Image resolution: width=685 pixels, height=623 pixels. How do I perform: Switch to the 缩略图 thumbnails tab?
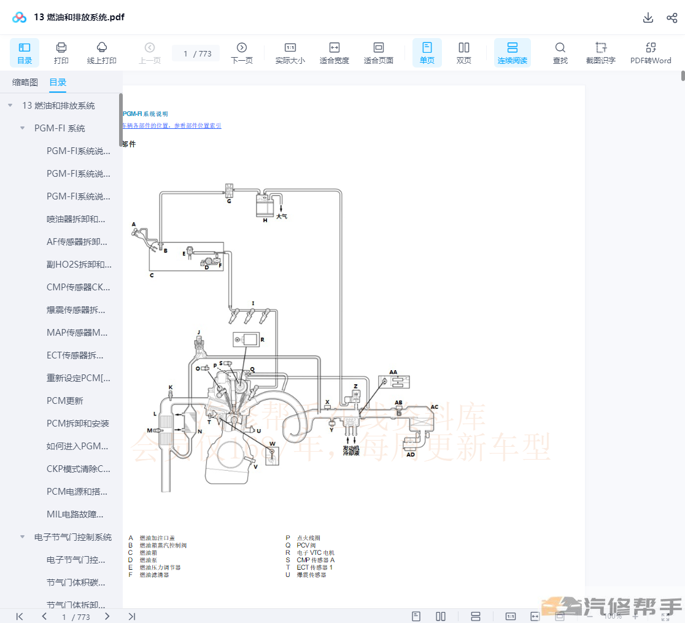click(x=25, y=82)
